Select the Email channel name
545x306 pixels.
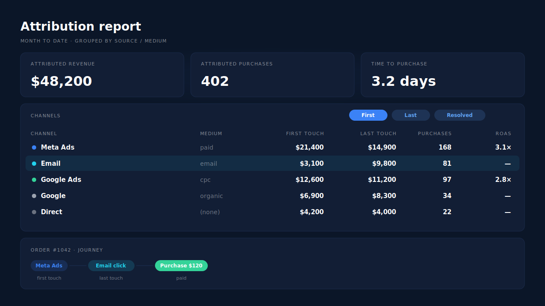pyautogui.click(x=51, y=164)
